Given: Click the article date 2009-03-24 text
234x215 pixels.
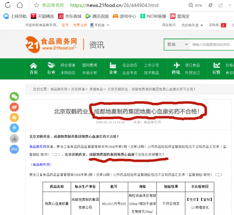Looking at the screenshot, I should coord(110,122).
